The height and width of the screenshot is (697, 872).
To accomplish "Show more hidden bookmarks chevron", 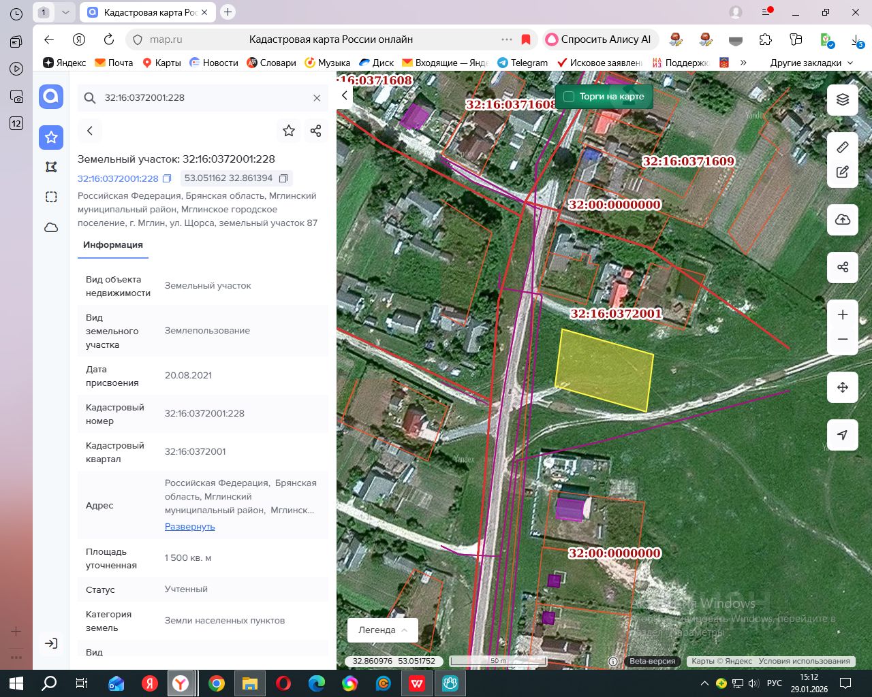I will (743, 63).
